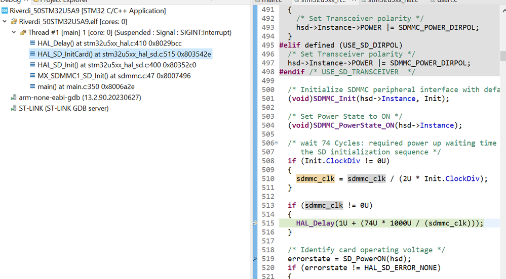Image resolution: width=506 pixels, height=279 pixels.
Task: Collapse the Riverdi_50STM32U5A9.elf node
Action: [5, 22]
